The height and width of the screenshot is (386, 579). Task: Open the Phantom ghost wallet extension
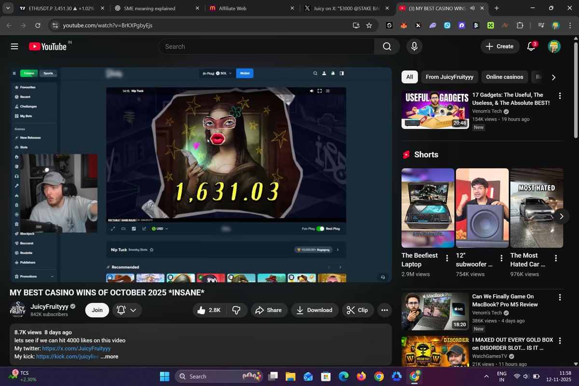coord(433,25)
